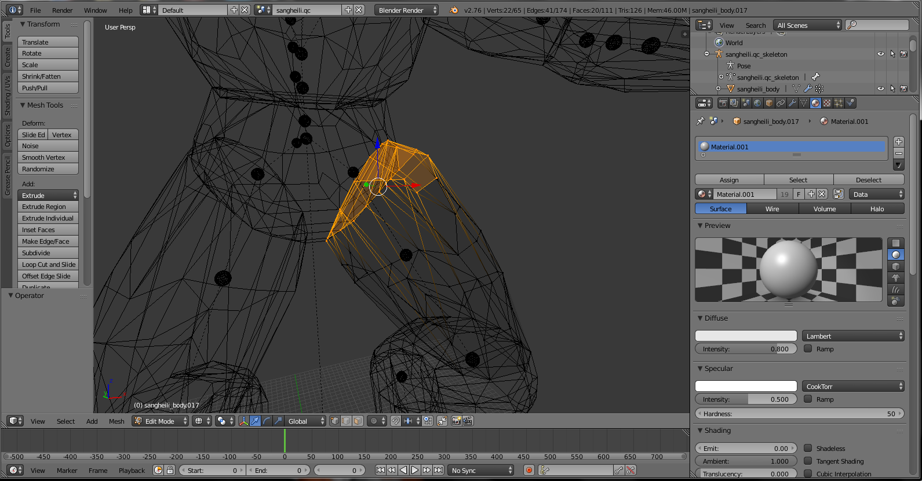Image resolution: width=922 pixels, height=481 pixels.
Task: Click the red record auto-keyframe button
Action: click(x=529, y=471)
